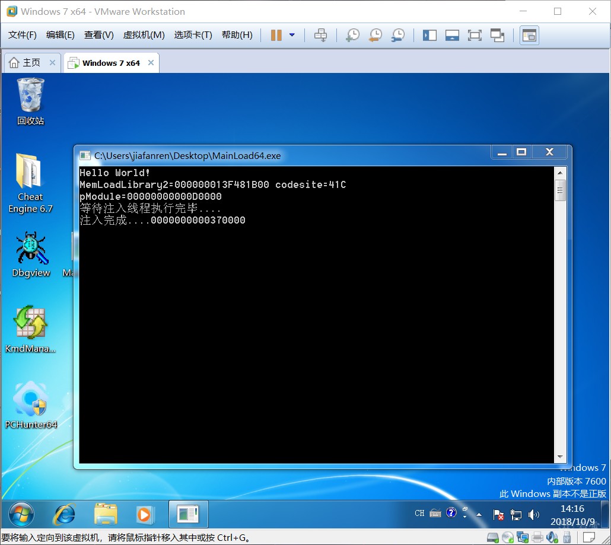Image resolution: width=611 pixels, height=545 pixels.
Task: Click the VMware printer status icon
Action: tap(537, 538)
